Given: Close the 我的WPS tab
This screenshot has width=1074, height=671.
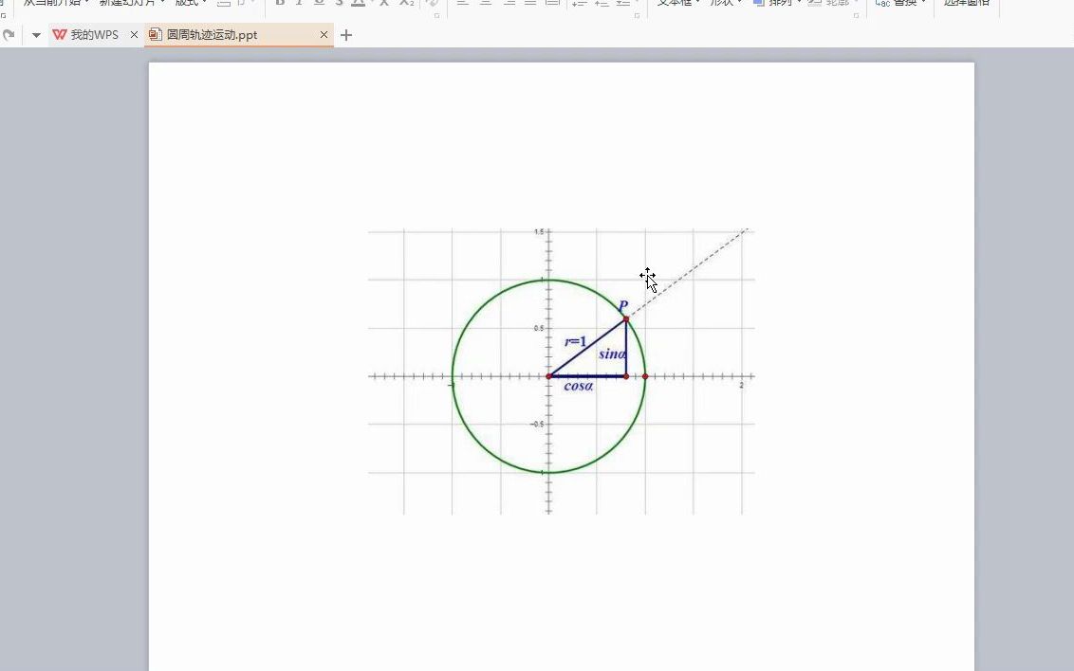Looking at the screenshot, I should pyautogui.click(x=135, y=34).
